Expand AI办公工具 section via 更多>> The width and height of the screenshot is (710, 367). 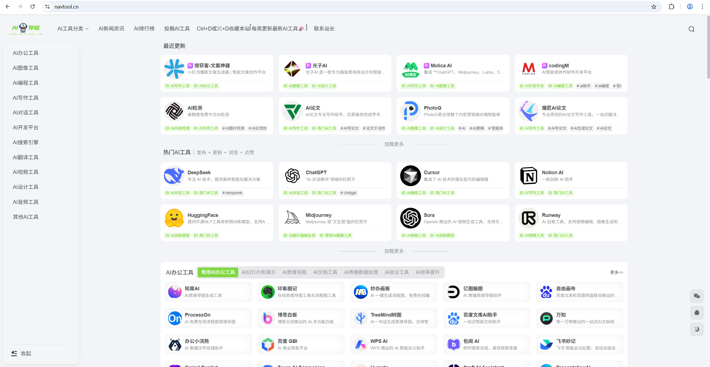616,272
